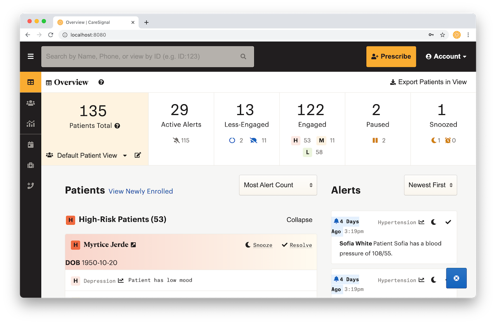The height and width of the screenshot is (324, 496).
Task: Click the help icon beside Overview
Action: click(101, 82)
